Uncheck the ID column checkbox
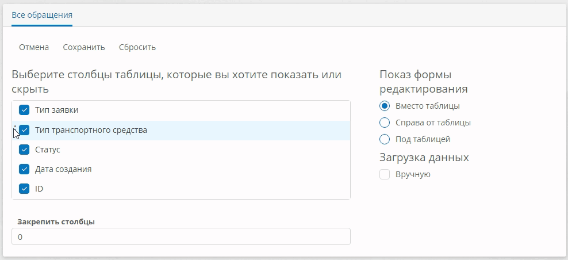The width and height of the screenshot is (568, 260). coord(24,189)
